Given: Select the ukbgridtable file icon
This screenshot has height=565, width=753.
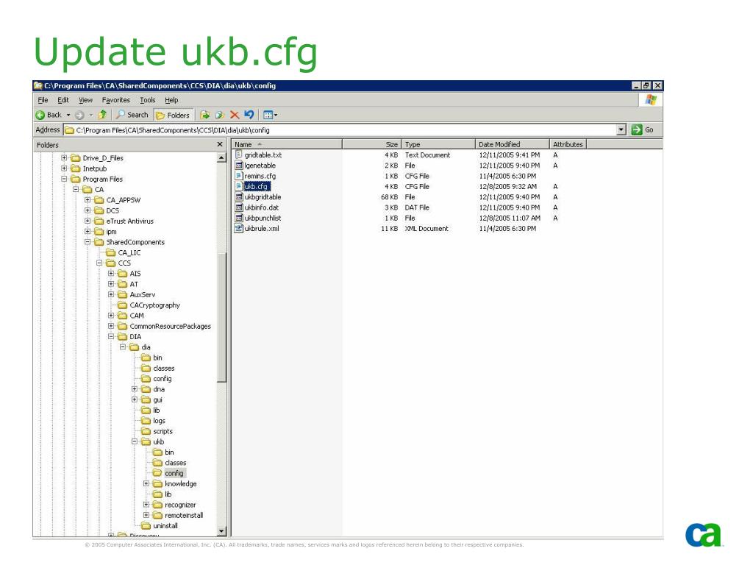Looking at the screenshot, I should [239, 197].
